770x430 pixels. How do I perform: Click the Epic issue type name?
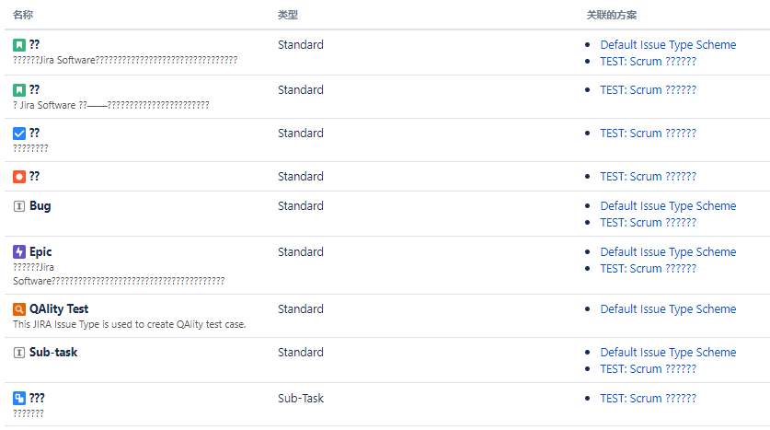pyautogui.click(x=40, y=252)
